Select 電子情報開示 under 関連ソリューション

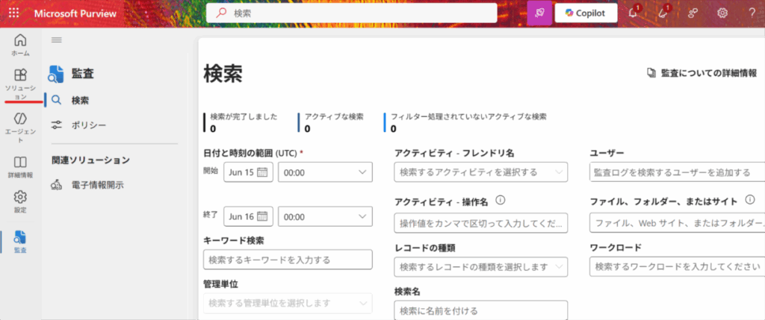coord(97,185)
